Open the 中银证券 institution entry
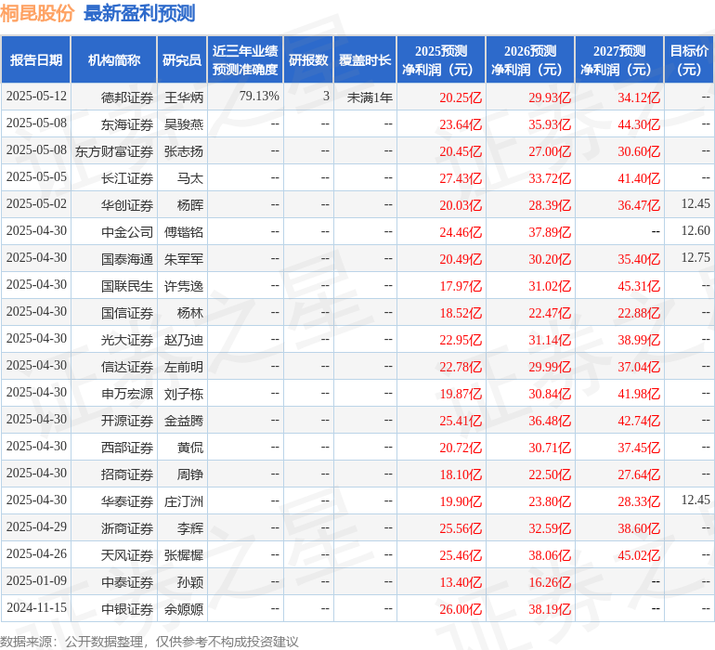Image resolution: width=715 pixels, height=650 pixels. click(127, 609)
